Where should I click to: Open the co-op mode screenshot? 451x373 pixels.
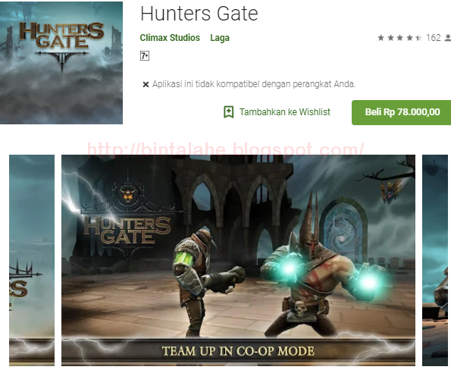coord(238,260)
